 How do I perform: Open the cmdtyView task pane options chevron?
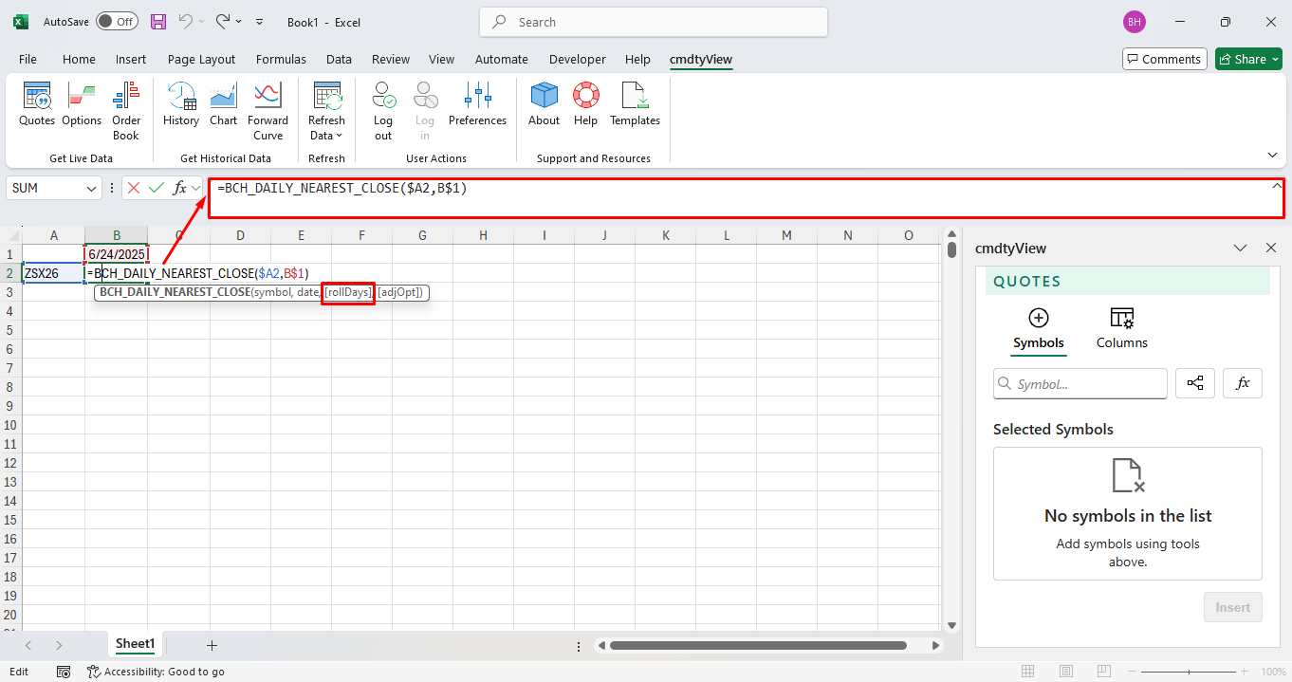point(1240,248)
